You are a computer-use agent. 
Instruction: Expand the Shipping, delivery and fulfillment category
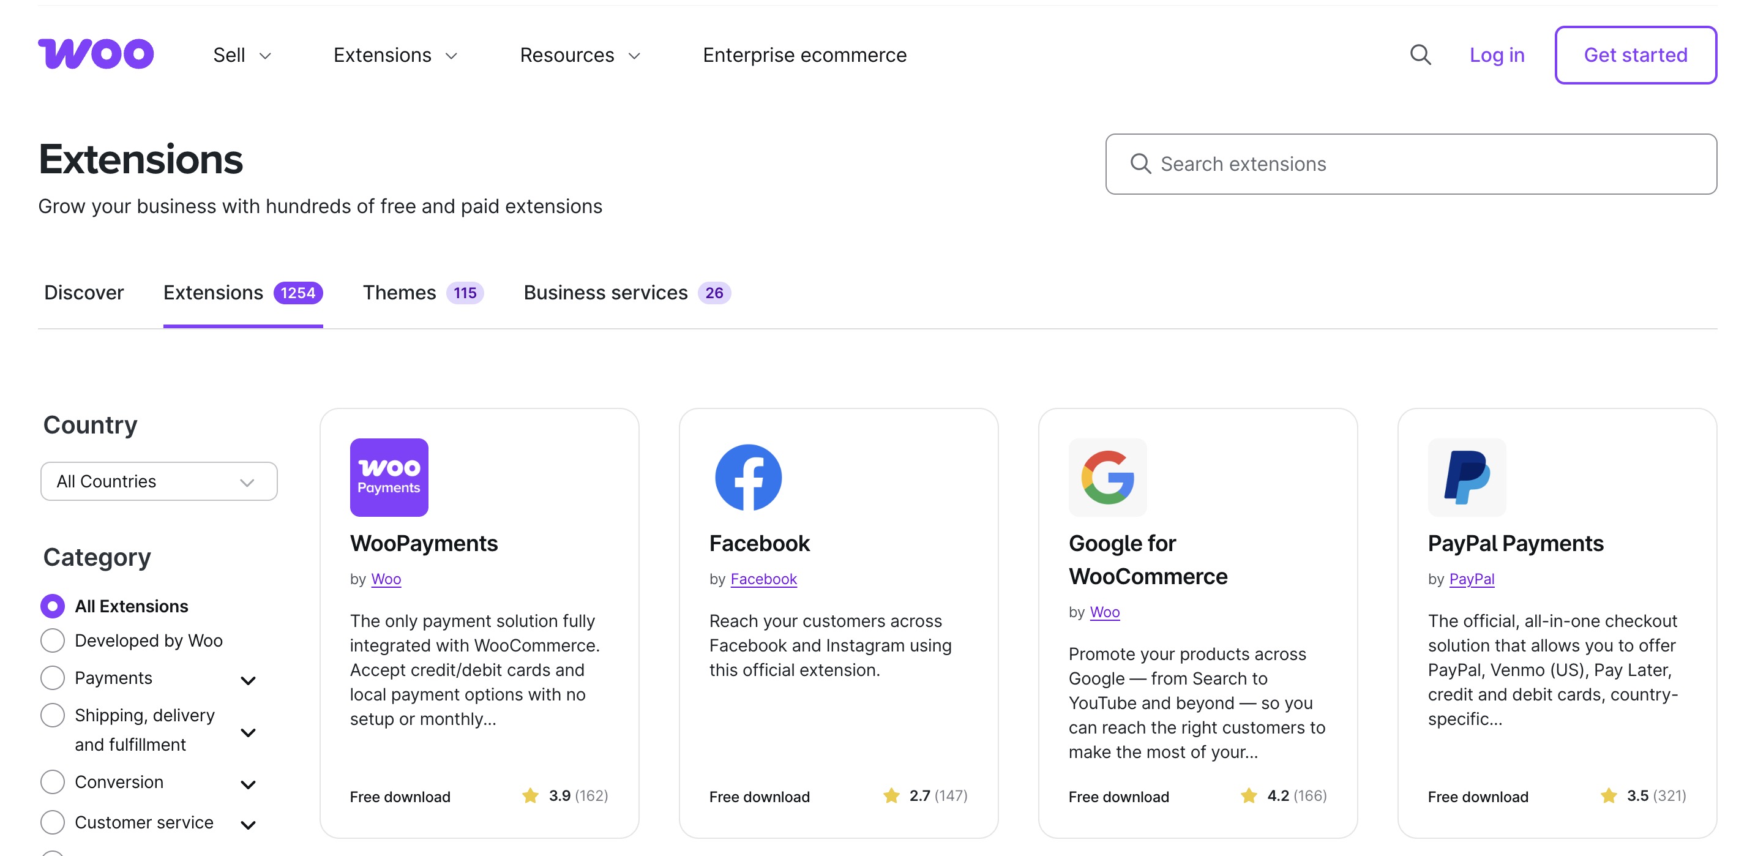pyautogui.click(x=249, y=732)
